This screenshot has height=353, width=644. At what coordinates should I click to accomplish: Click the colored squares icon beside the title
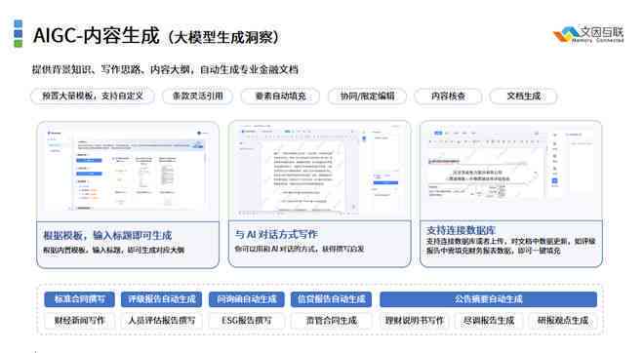(19, 34)
